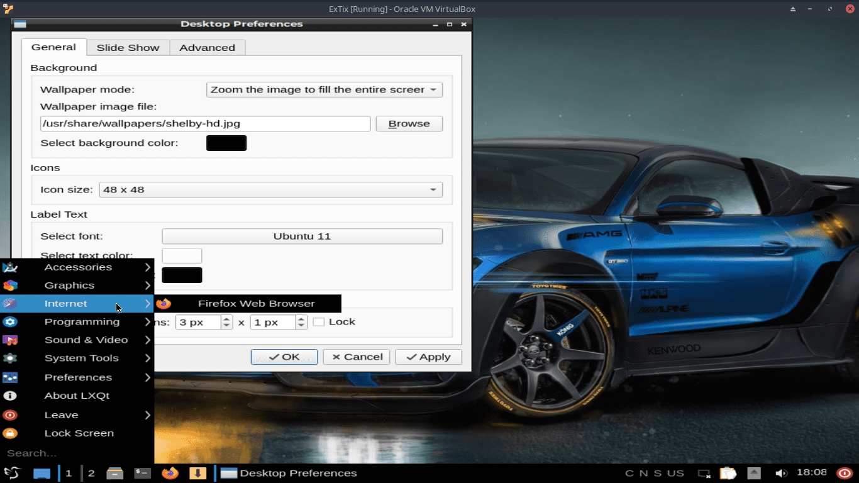
Task: Expand the Accessories submenu arrow
Action: [148, 267]
